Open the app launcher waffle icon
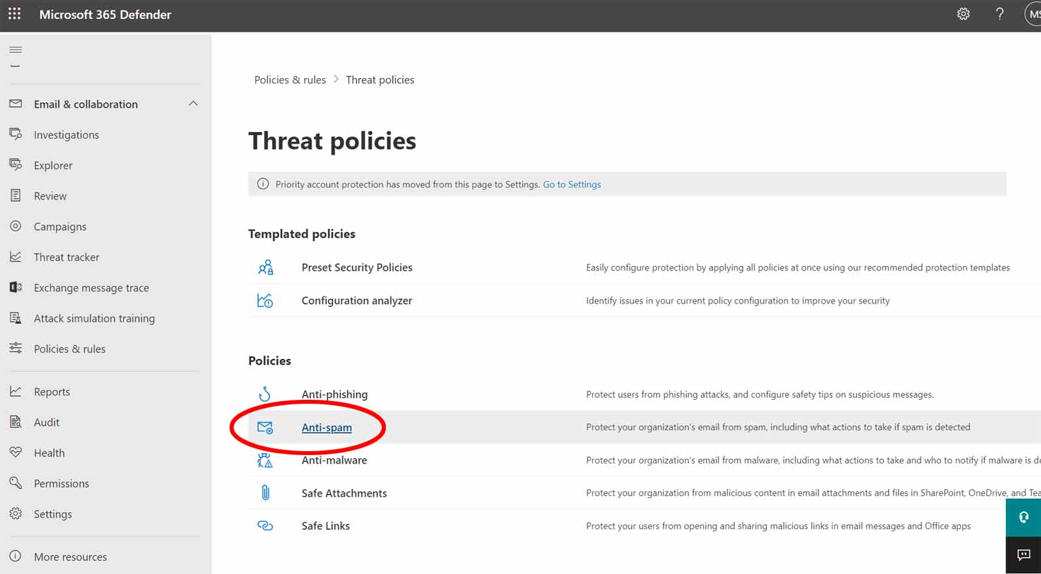Image resolution: width=1041 pixels, height=574 pixels. pyautogui.click(x=14, y=14)
